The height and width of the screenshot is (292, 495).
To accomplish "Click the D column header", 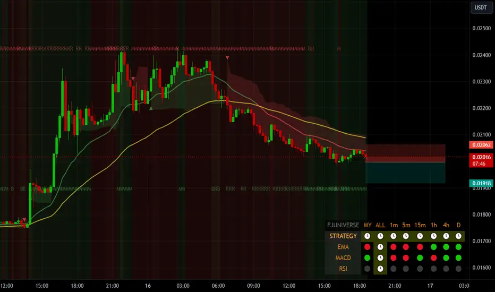I will click(458, 225).
